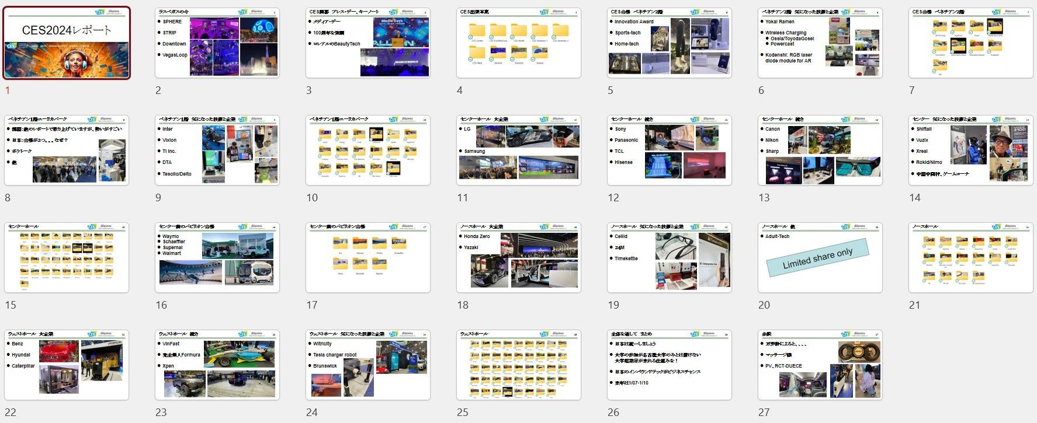Select slide 25 filled with folder icons
Viewport: 1037px width, 423px height.
(519, 365)
